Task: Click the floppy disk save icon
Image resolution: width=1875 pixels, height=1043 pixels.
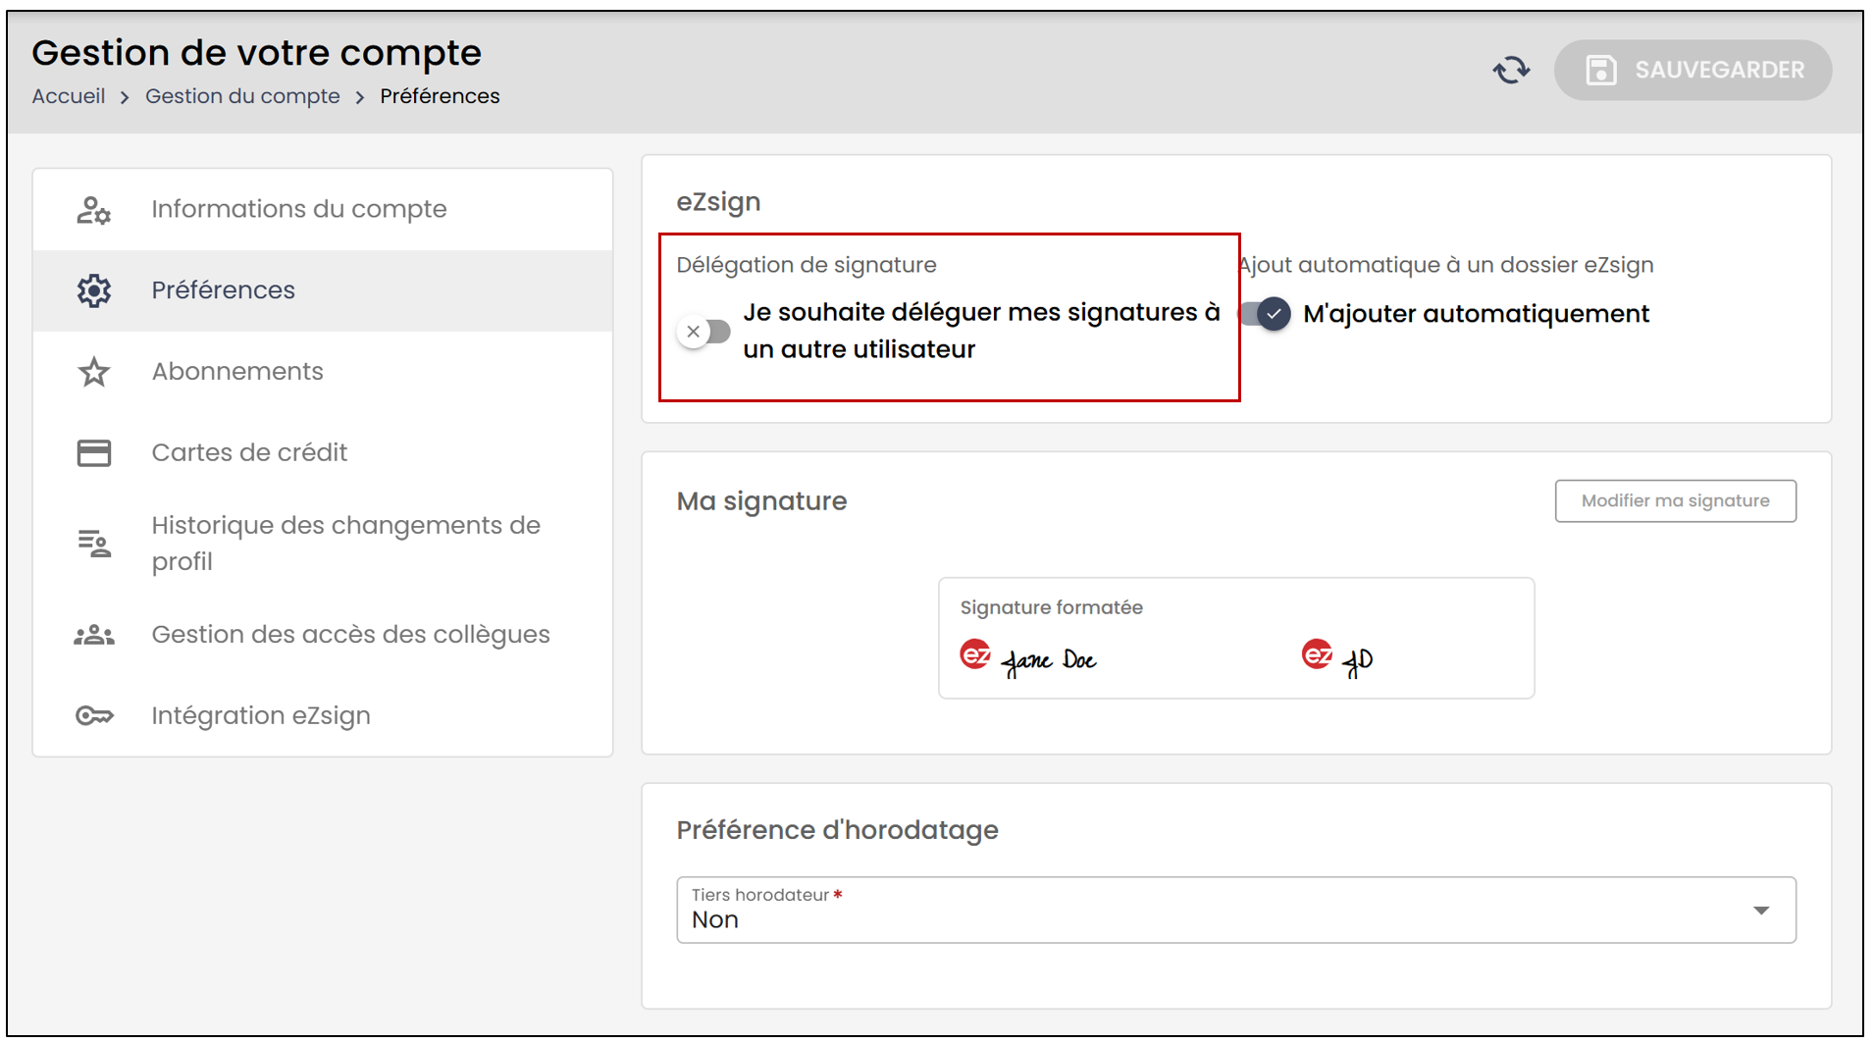Action: click(1601, 70)
